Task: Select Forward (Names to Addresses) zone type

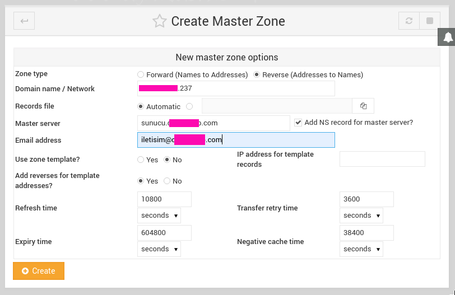Action: click(141, 75)
